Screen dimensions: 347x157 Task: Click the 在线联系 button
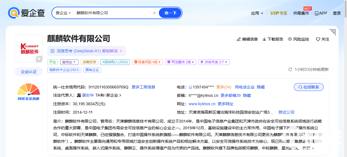click(x=308, y=87)
